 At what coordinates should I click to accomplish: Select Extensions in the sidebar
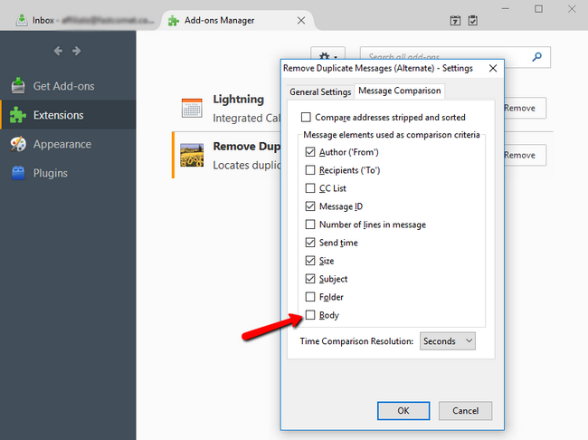pos(68,115)
